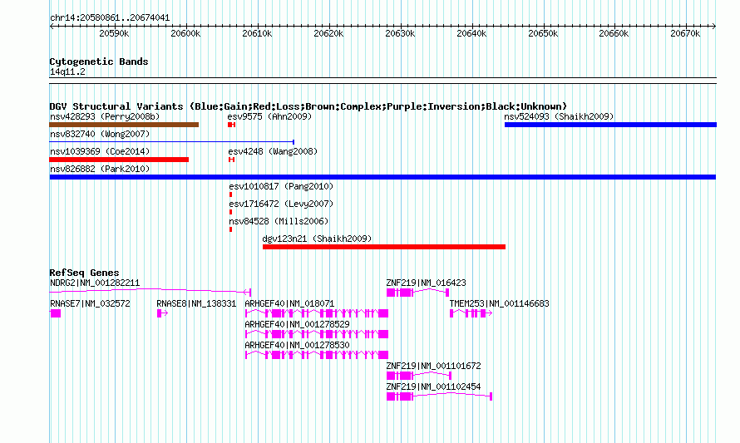
Task: Click the brown nsv428293 complex variant bar
Action: [x=124, y=125]
